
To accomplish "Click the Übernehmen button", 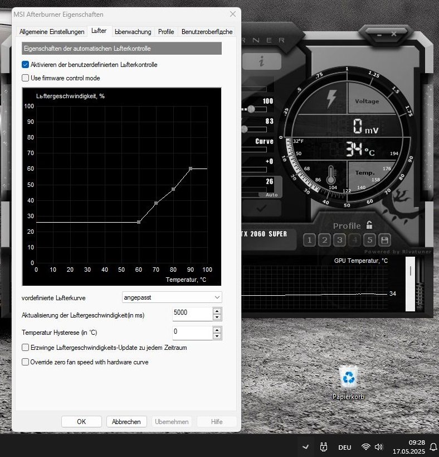I will coord(172,422).
